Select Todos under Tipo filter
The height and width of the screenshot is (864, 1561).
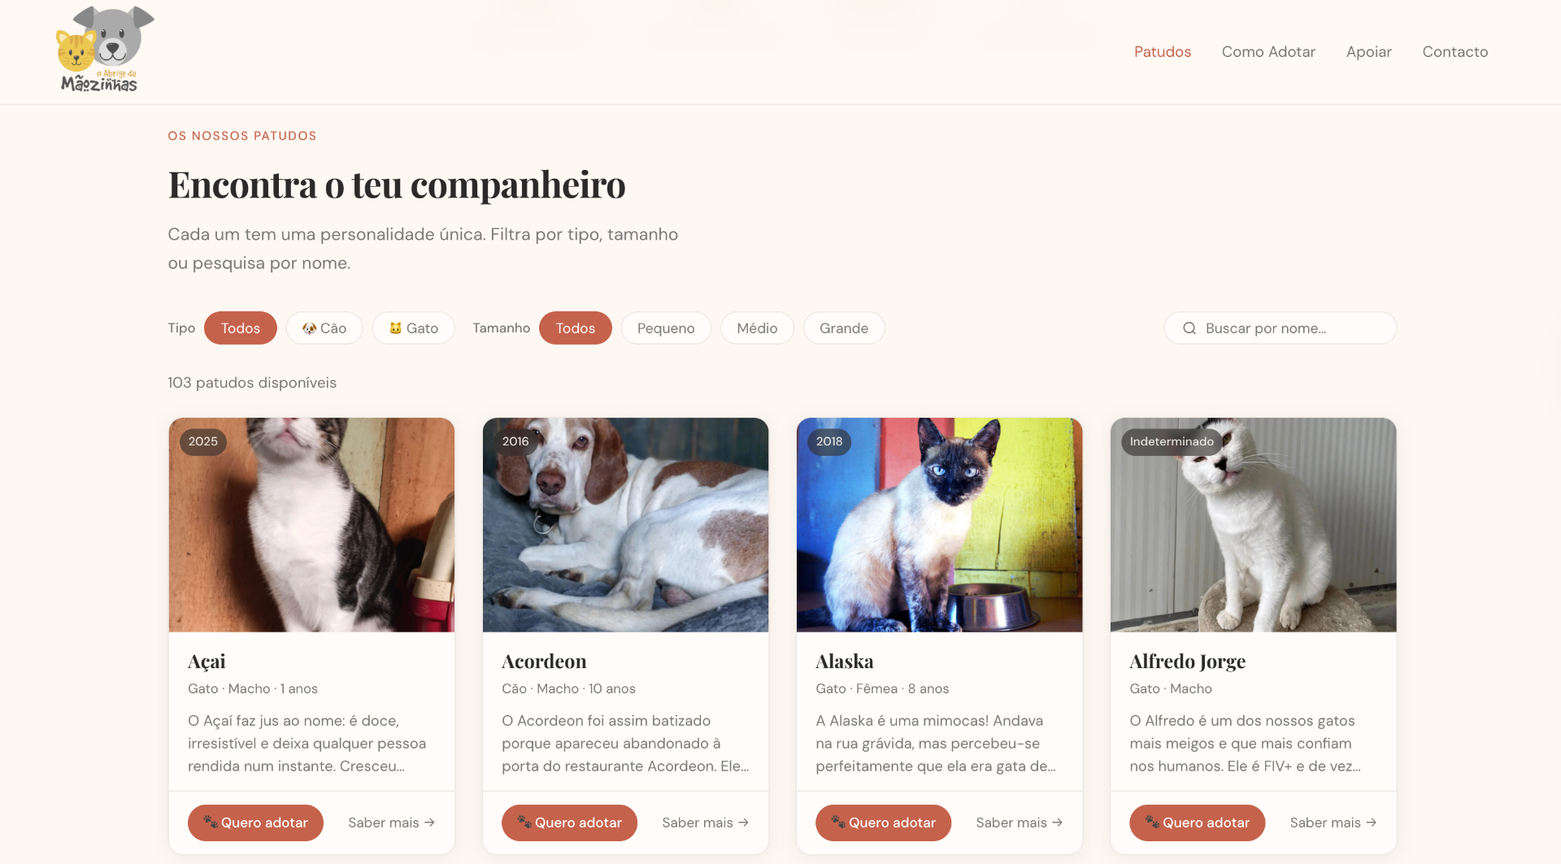click(x=241, y=328)
